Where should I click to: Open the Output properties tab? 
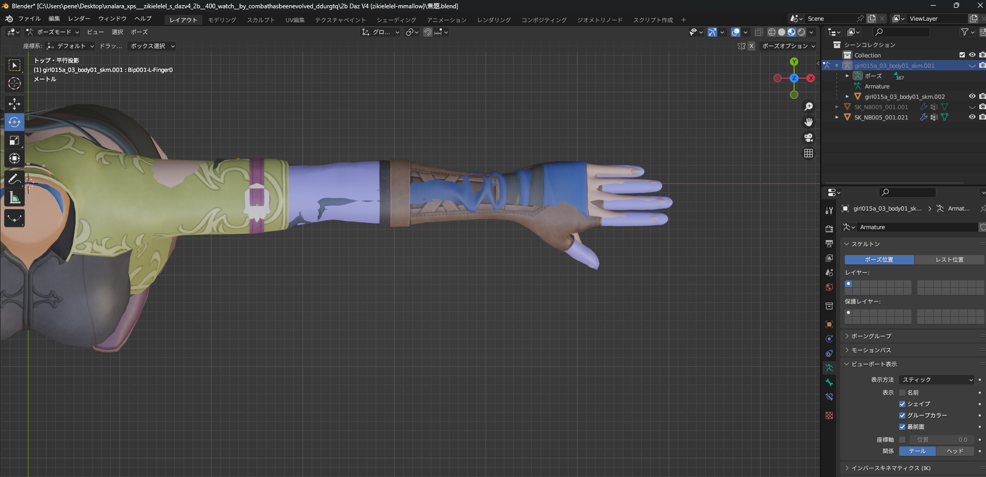(829, 243)
